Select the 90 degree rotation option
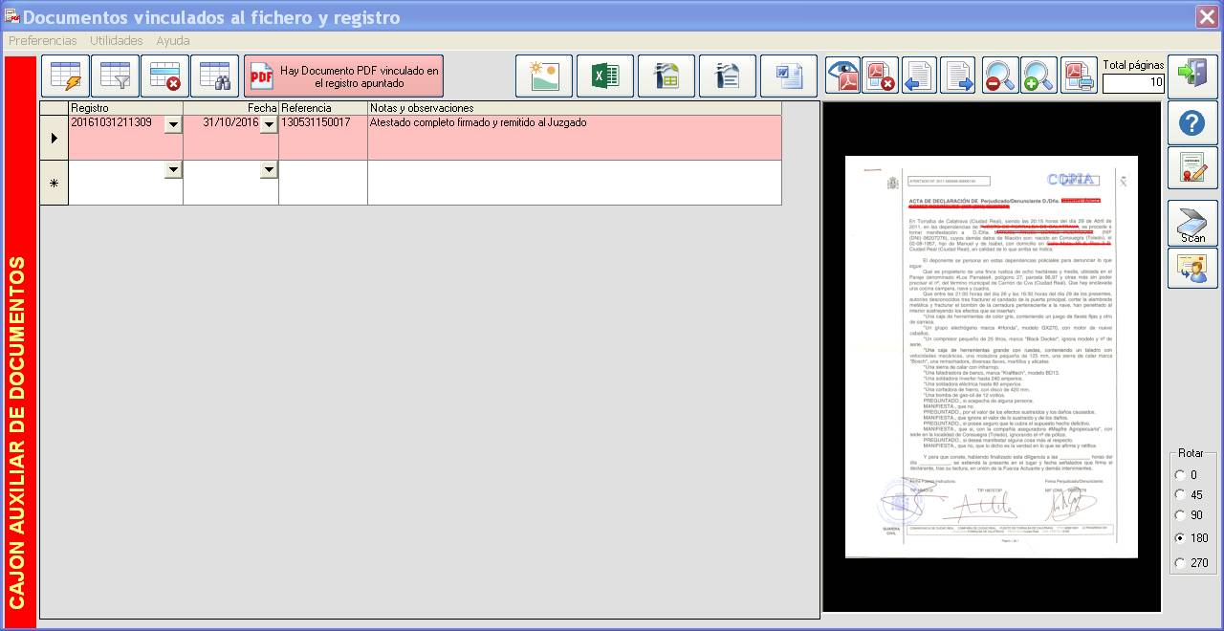 [x=1180, y=516]
